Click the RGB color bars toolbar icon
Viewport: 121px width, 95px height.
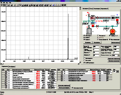[x=17, y=5]
